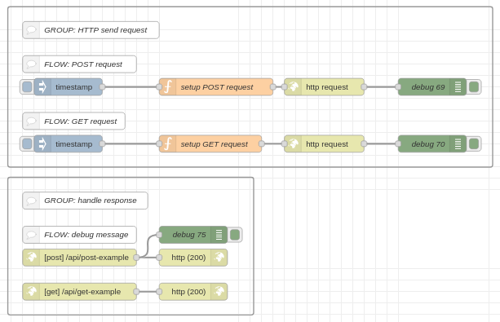
Task: Select the setup POST request node
Action: click(216, 87)
